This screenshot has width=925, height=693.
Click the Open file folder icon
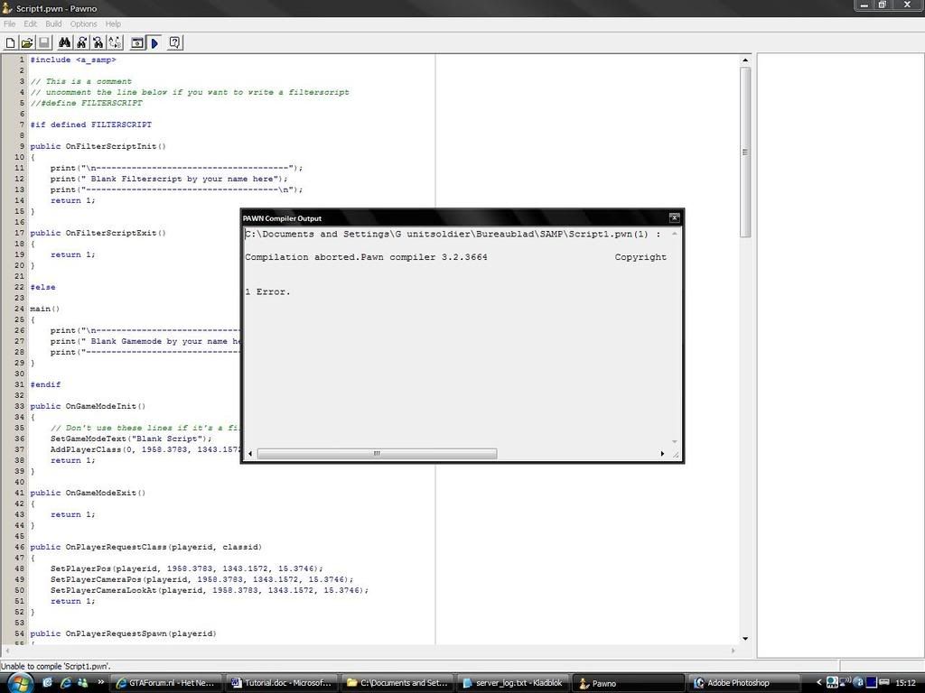click(26, 42)
